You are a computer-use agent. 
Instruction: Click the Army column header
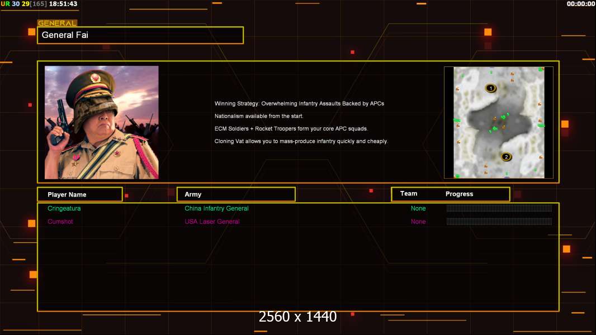click(x=236, y=194)
